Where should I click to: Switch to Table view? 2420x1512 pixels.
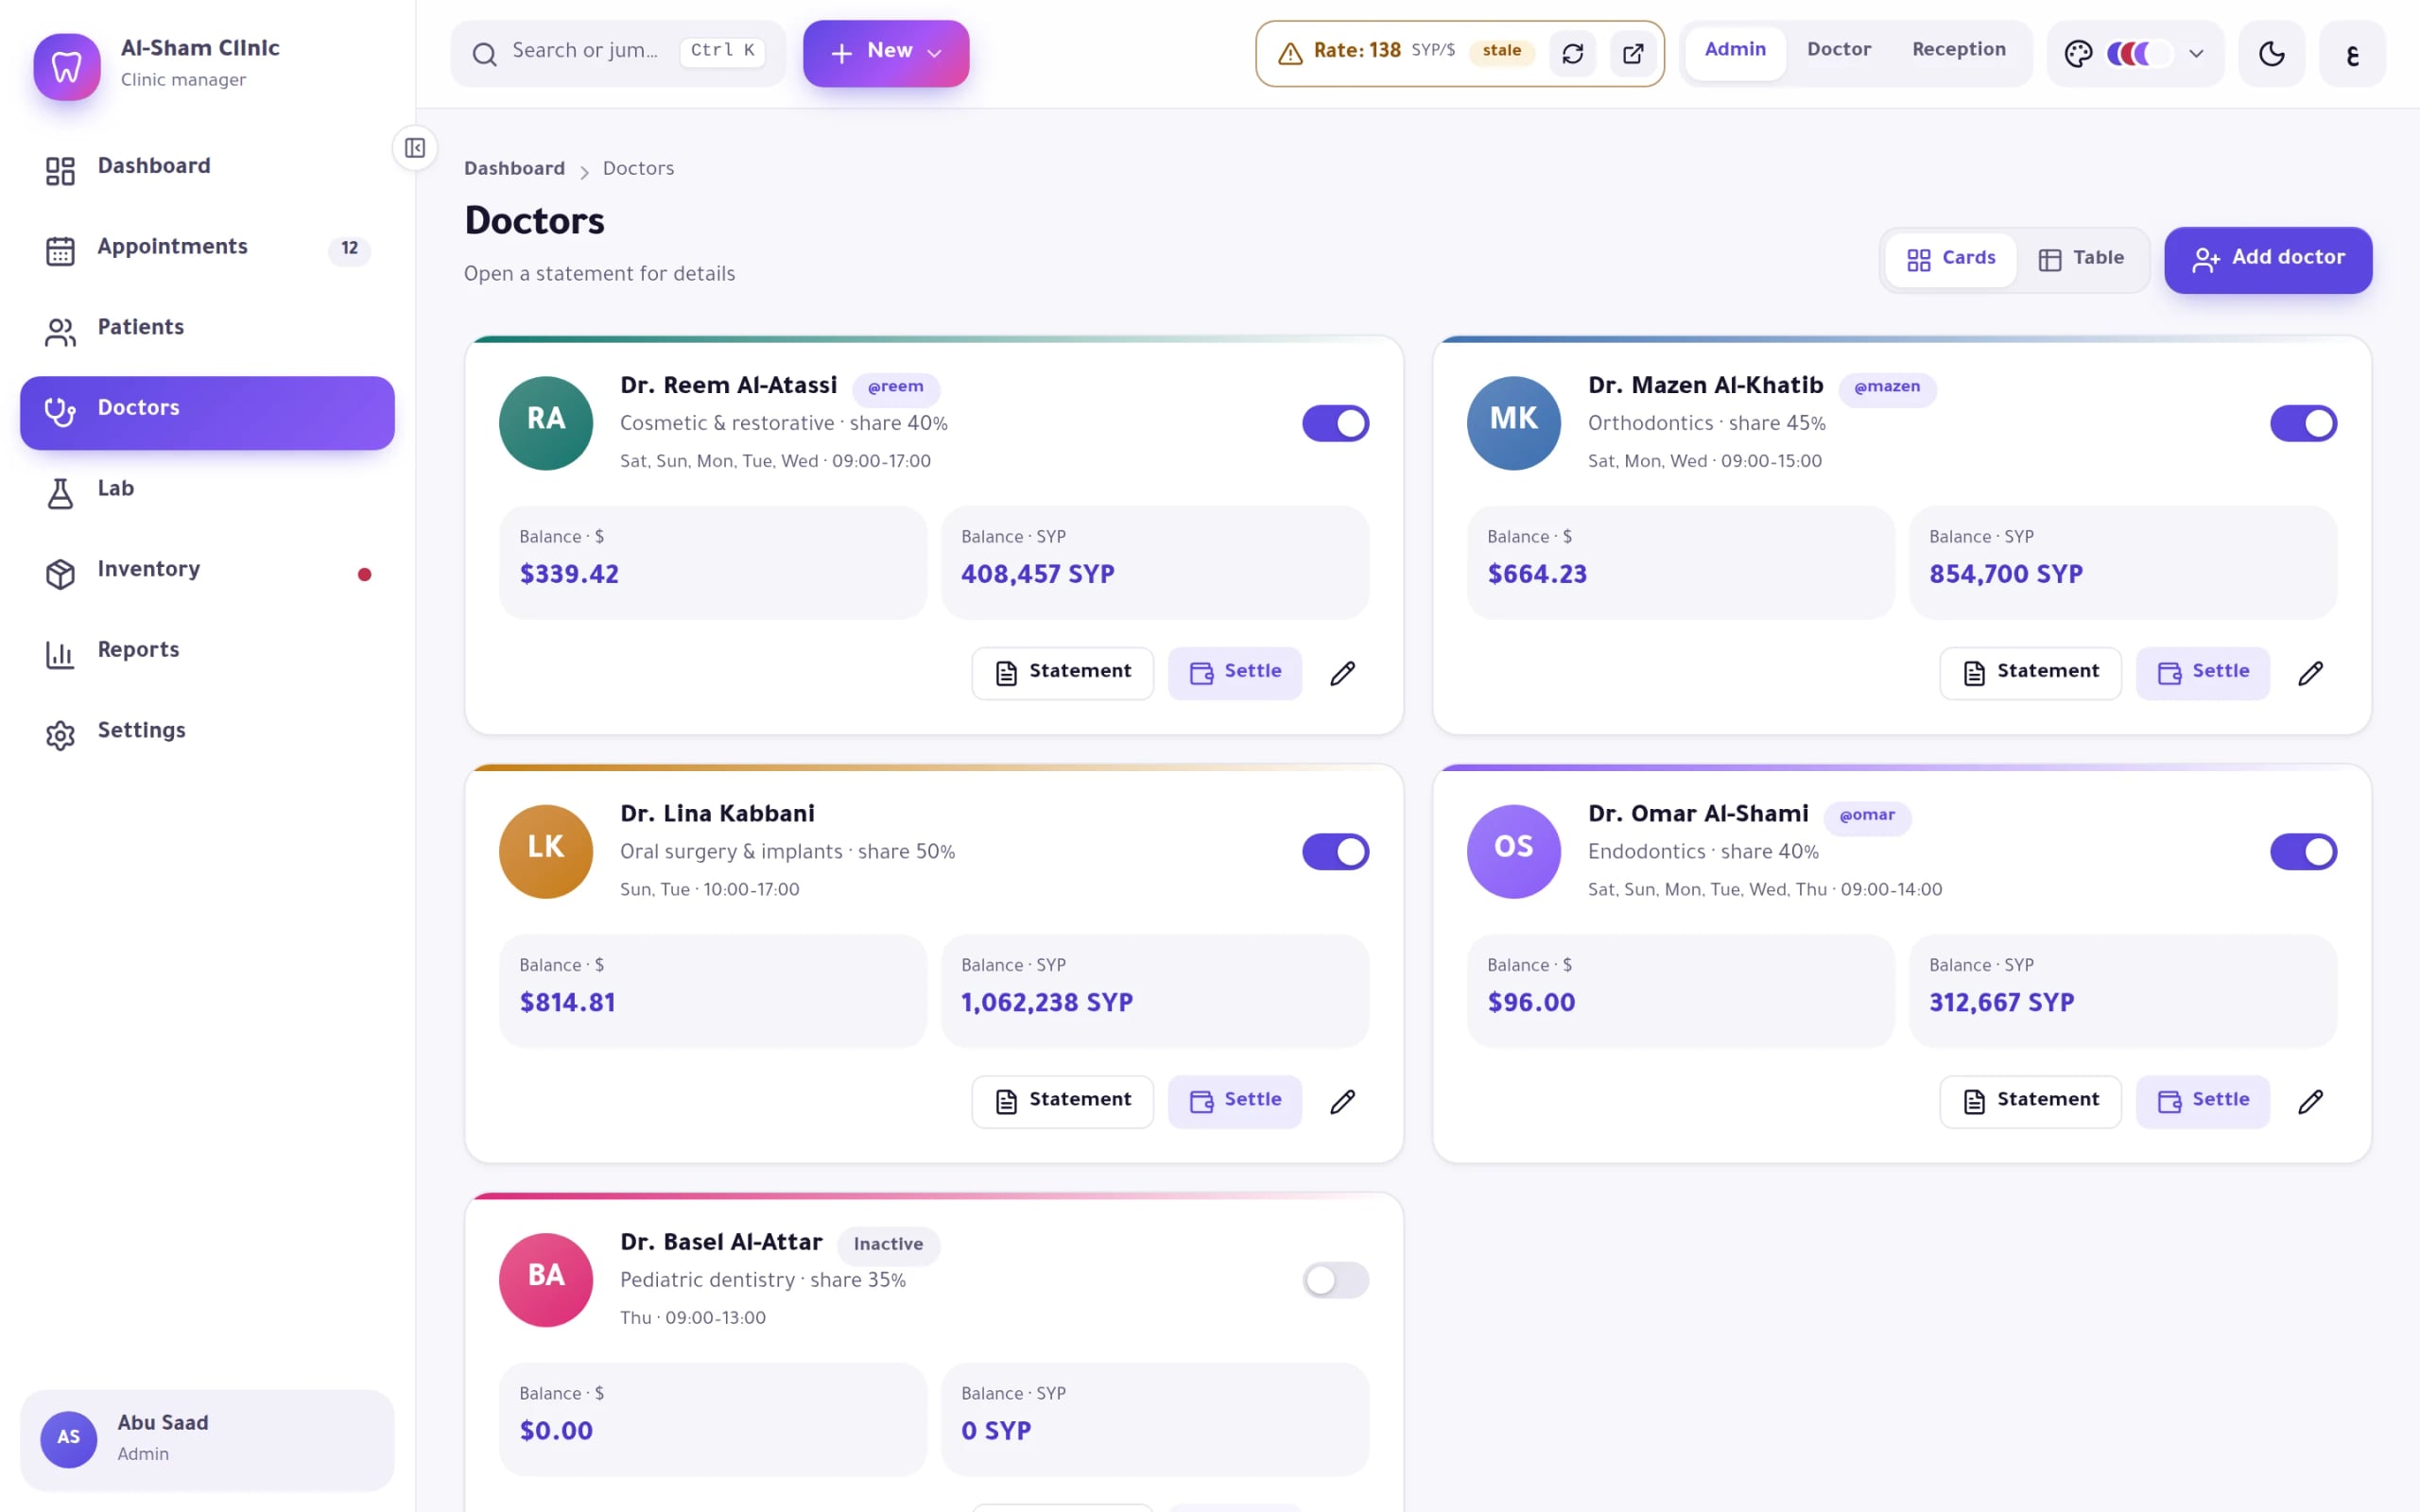tap(2081, 259)
